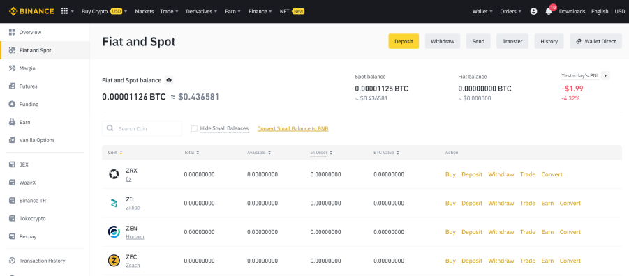
Task: Sort the list by BTC Value column
Action: pyautogui.click(x=386, y=153)
